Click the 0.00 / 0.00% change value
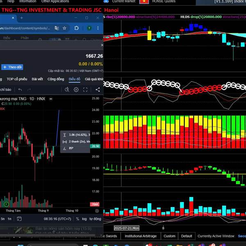The width and height of the screenshot is (246, 246). (91, 64)
